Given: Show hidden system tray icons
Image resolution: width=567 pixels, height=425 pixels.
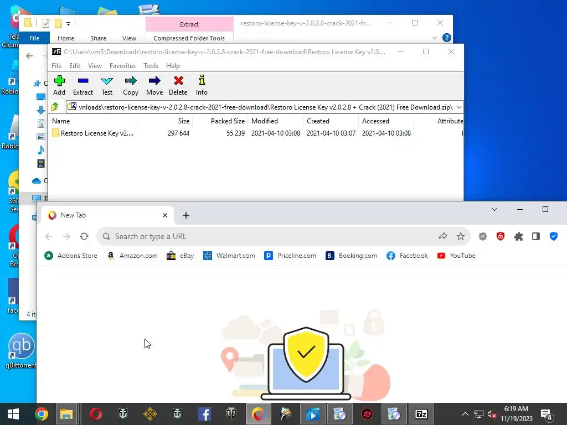Looking at the screenshot, I should (465, 414).
